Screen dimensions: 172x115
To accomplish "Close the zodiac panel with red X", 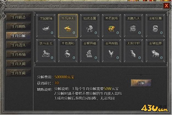I will tap(166, 5).
